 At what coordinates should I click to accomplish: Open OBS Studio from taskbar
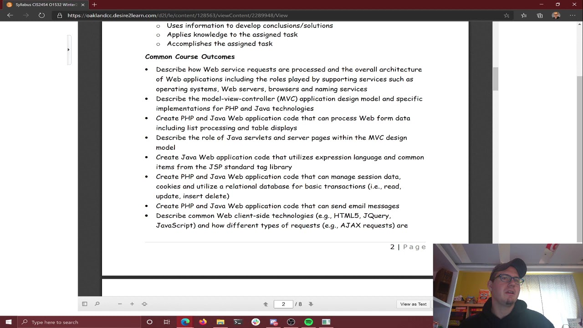tap(291, 322)
